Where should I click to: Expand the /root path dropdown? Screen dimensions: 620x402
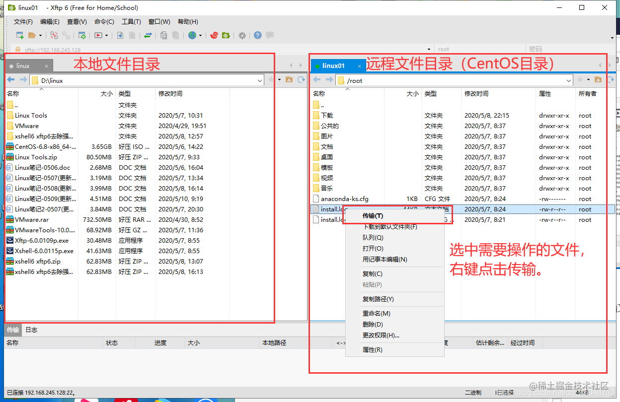[x=569, y=80]
